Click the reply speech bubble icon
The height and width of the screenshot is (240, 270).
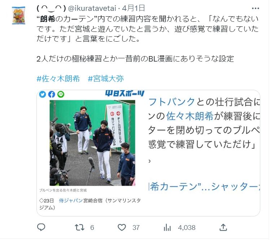41,227
